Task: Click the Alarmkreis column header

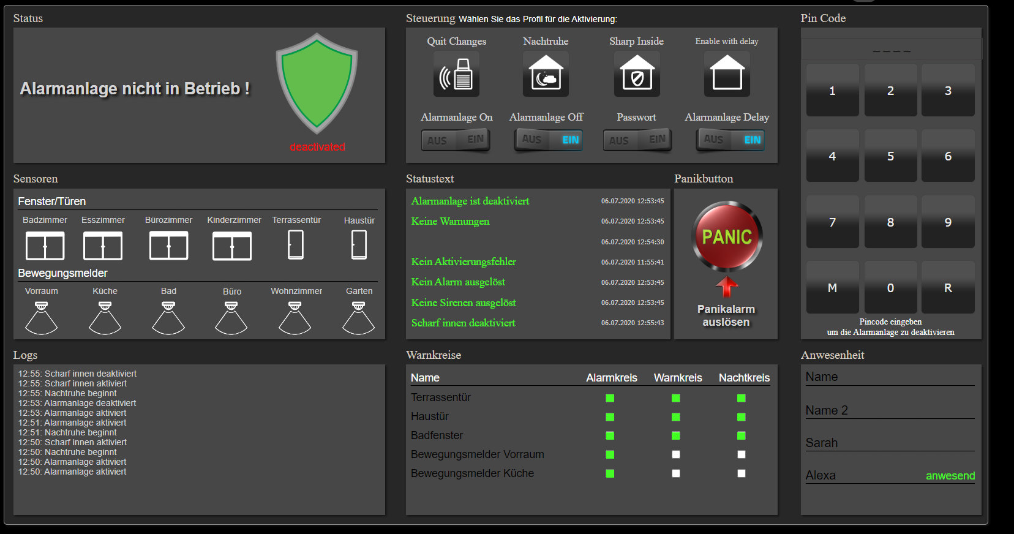Action: pyautogui.click(x=612, y=378)
